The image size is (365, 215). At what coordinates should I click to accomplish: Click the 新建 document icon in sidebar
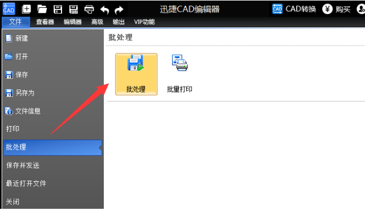(x=8, y=38)
